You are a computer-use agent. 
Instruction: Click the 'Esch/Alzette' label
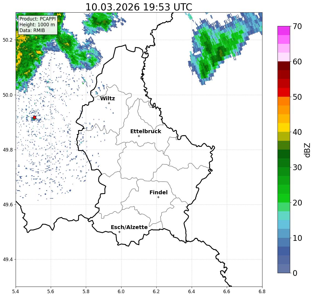click(x=129, y=227)
